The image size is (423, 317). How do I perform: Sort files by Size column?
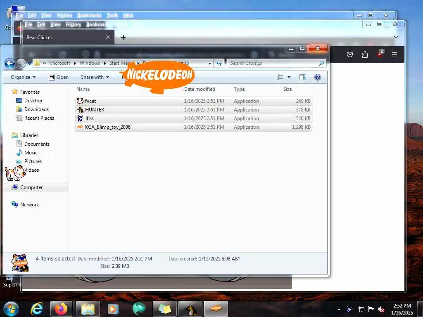tap(288, 89)
